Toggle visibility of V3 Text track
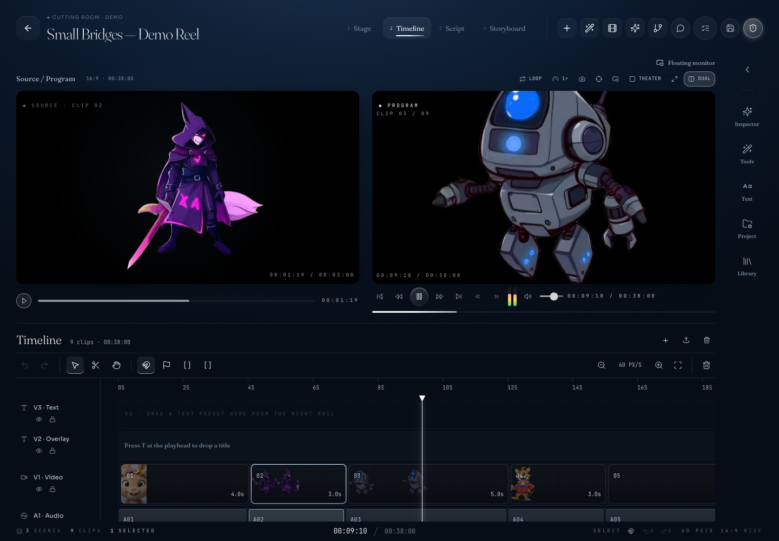 coord(39,420)
